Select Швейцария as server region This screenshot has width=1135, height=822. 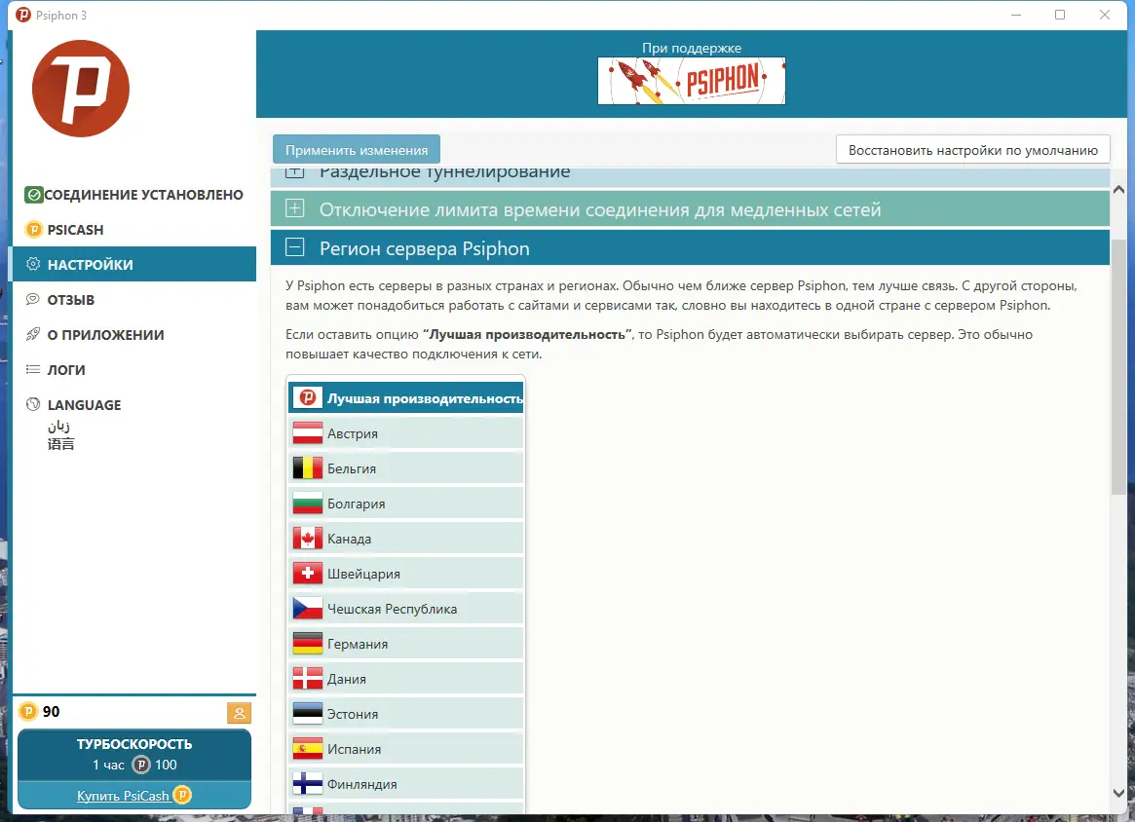click(406, 573)
